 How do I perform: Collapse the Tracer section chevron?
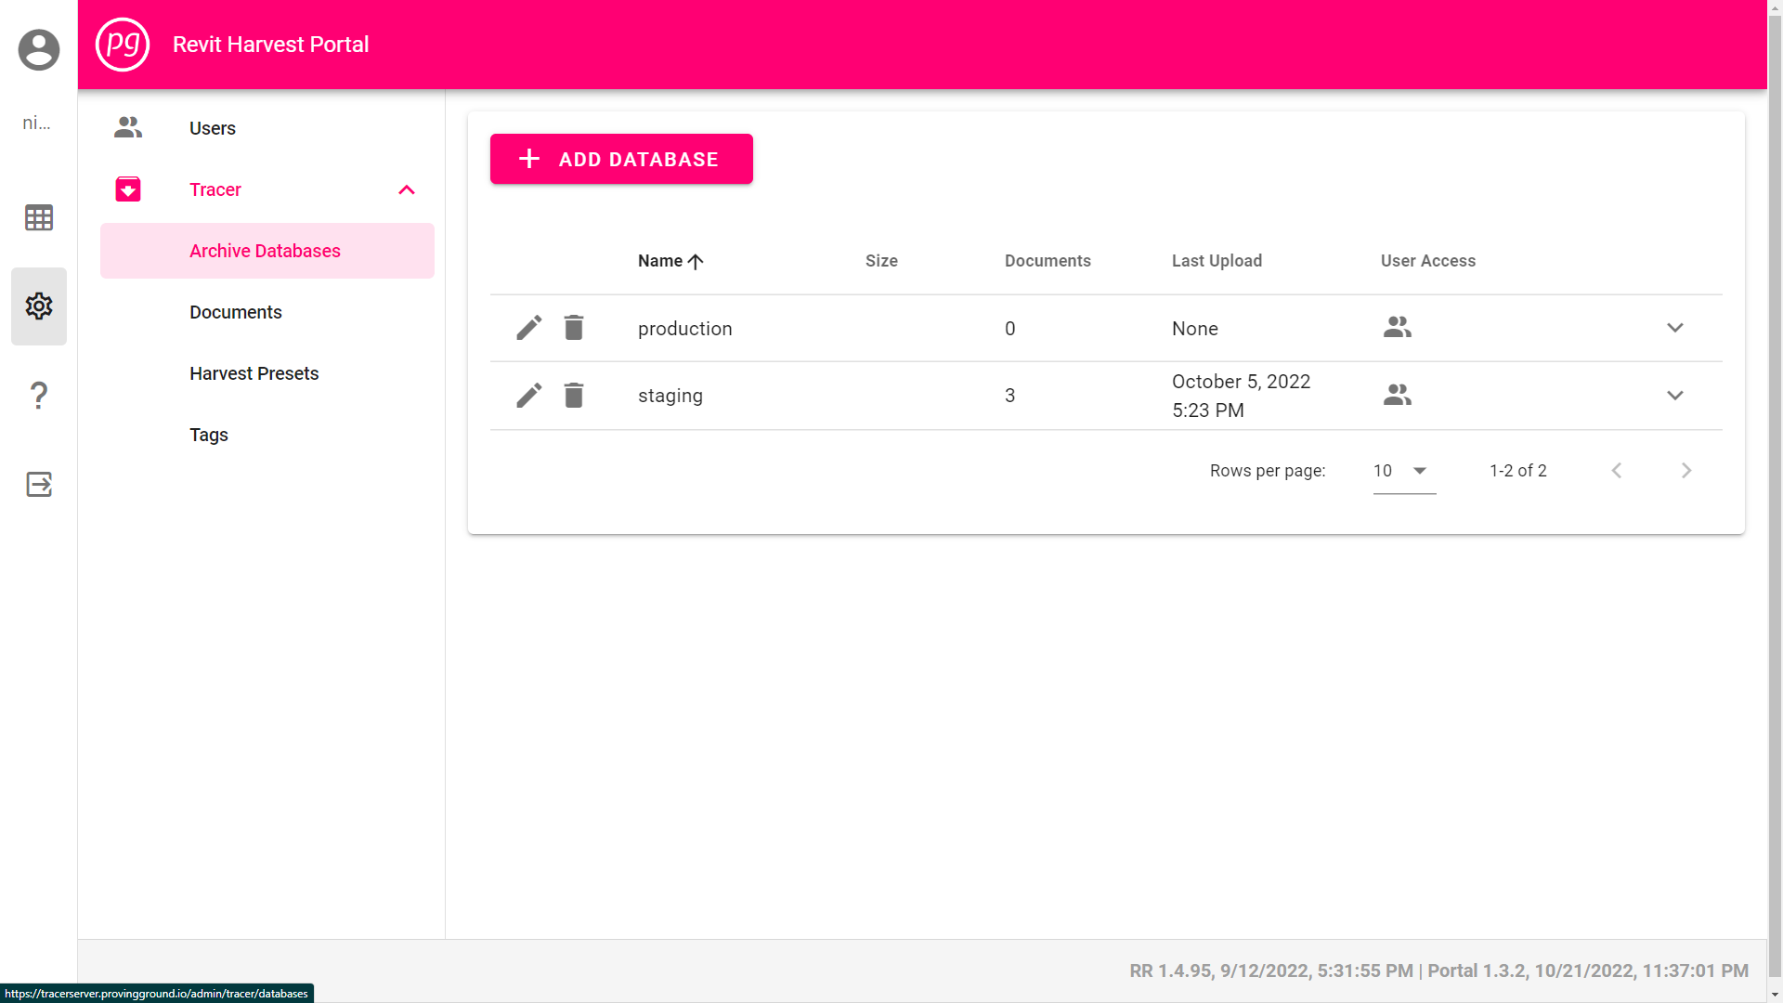[x=406, y=189]
